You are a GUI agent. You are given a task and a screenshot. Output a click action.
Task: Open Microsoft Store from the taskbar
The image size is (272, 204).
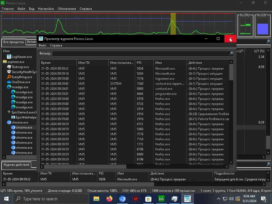(x=148, y=199)
